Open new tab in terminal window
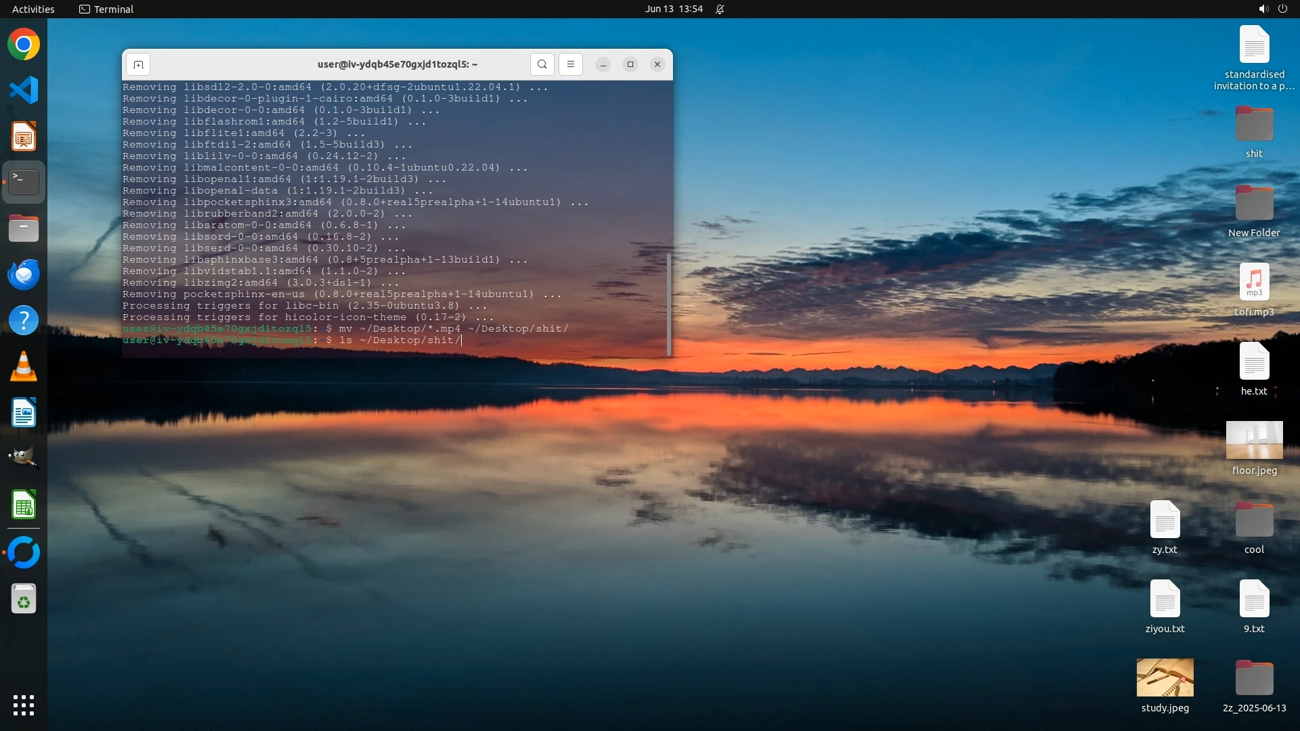This screenshot has width=1300, height=731. [x=138, y=64]
